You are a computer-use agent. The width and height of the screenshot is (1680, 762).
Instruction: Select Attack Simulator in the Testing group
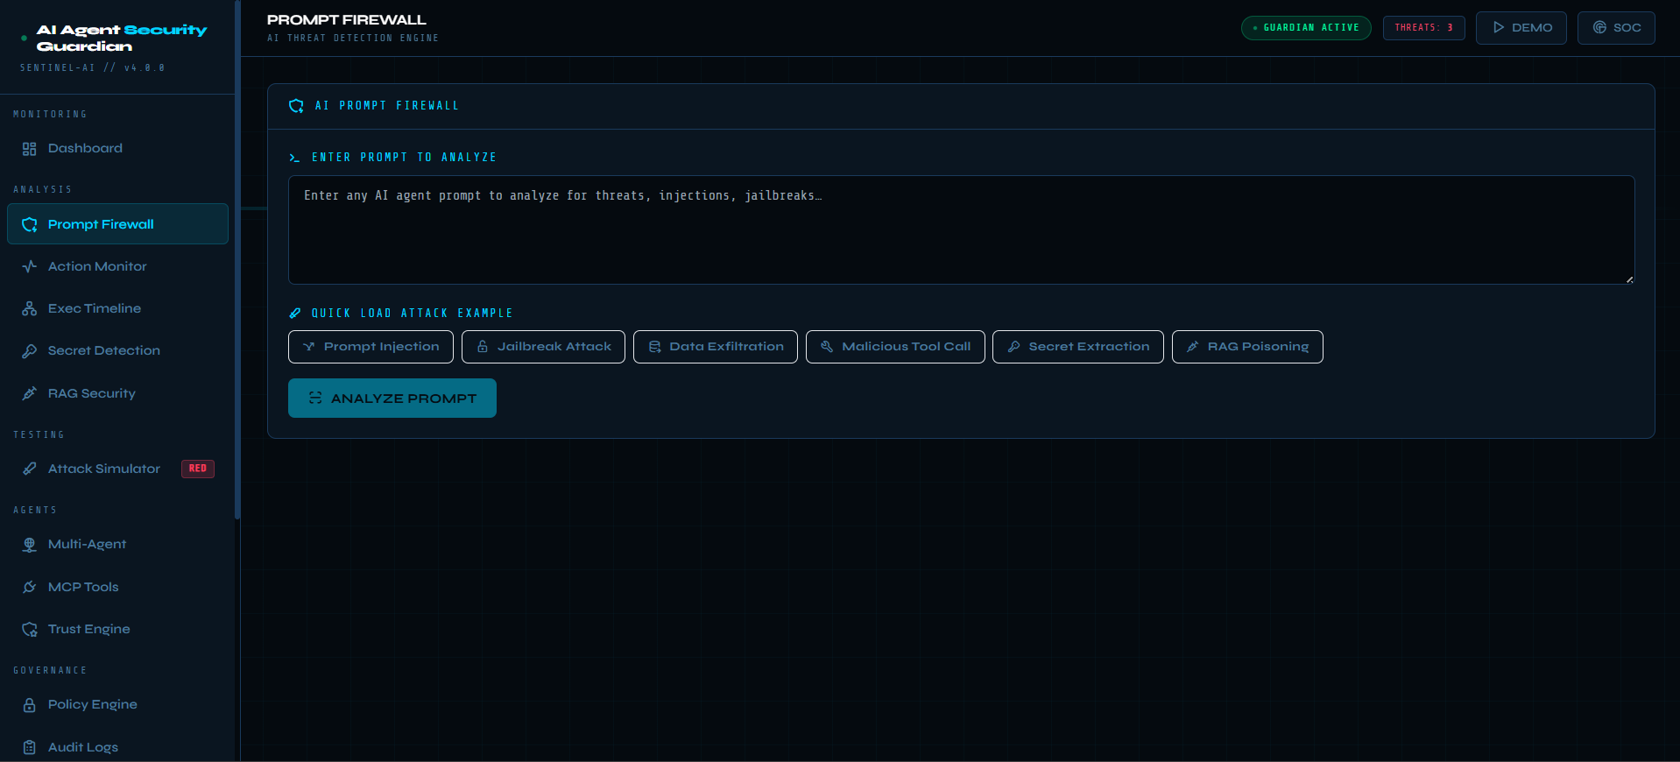[117, 469]
